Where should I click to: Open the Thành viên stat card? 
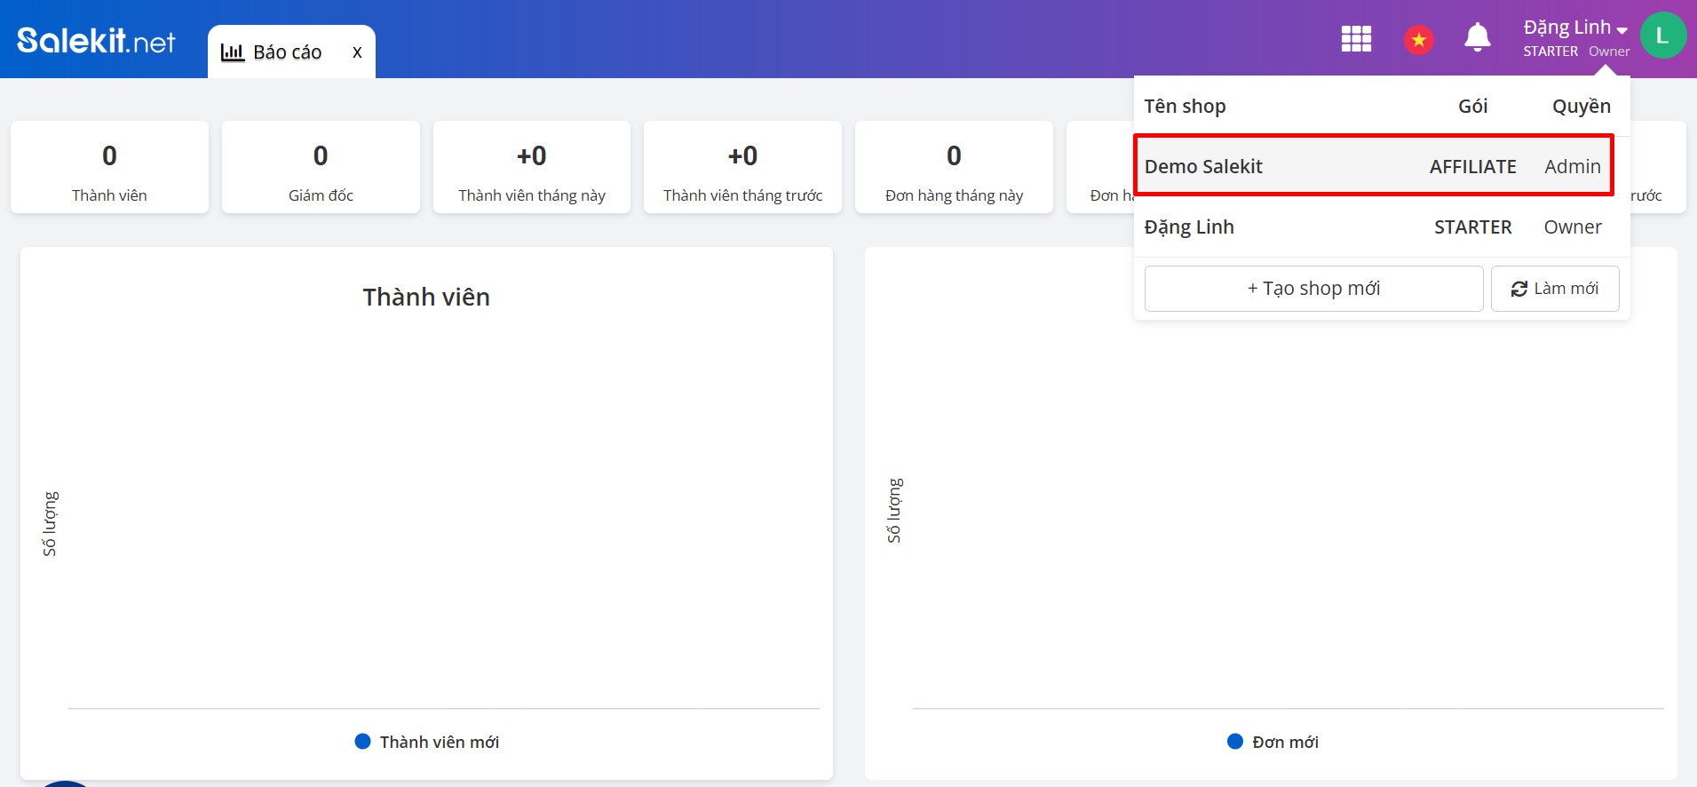[x=109, y=167]
